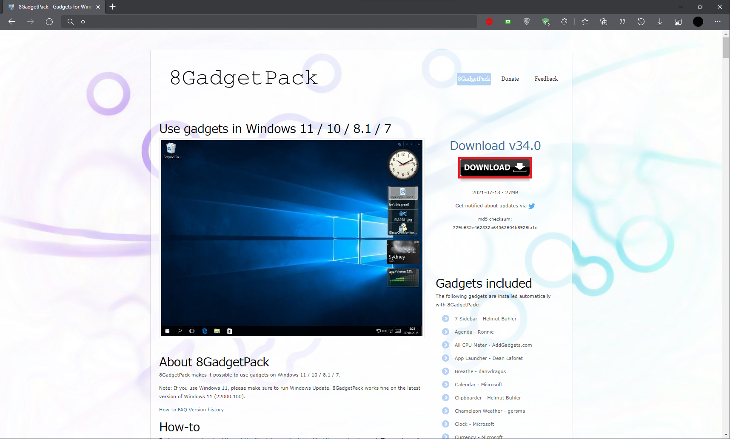Open a new browser tab
This screenshot has width=730, height=439.
click(x=112, y=7)
